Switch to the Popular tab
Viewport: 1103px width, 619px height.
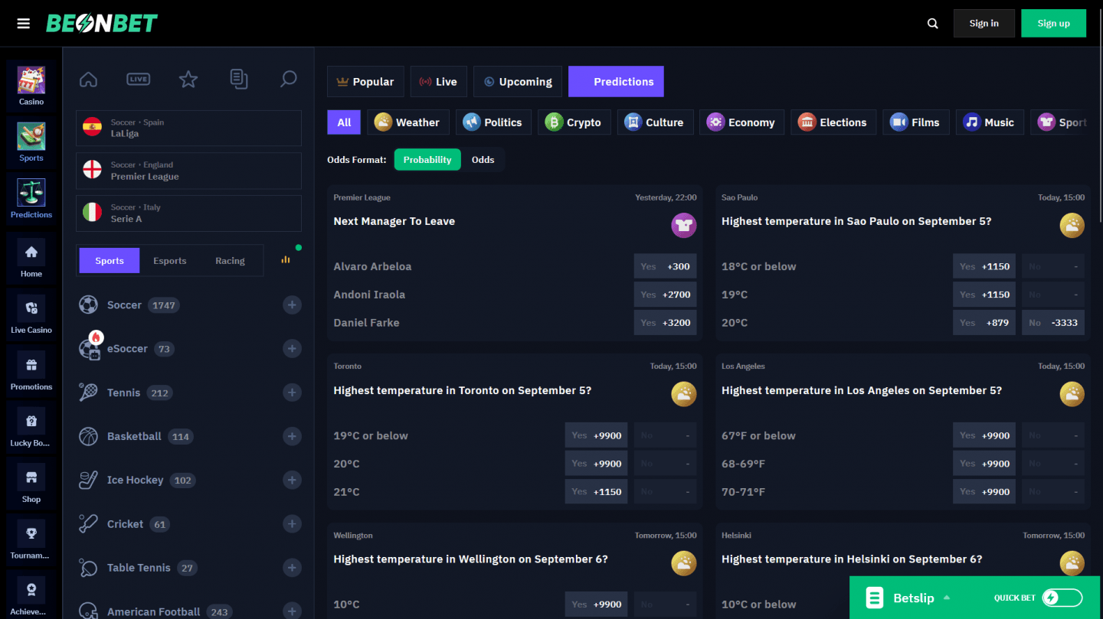pyautogui.click(x=365, y=82)
